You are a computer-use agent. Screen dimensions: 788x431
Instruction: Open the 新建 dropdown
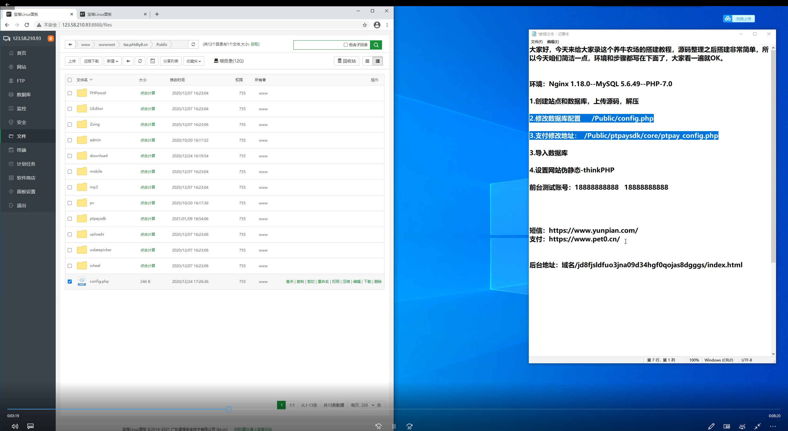coord(112,61)
